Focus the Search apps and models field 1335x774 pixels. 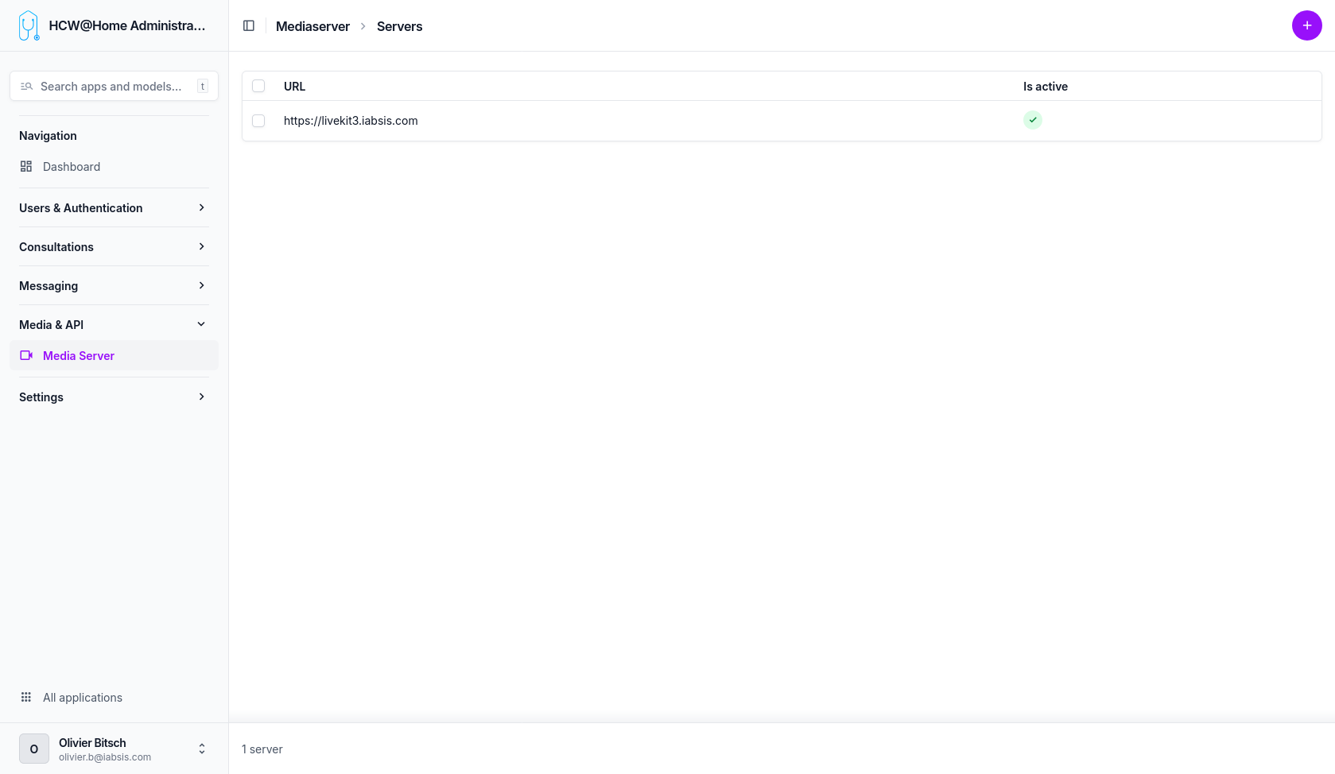tap(111, 87)
